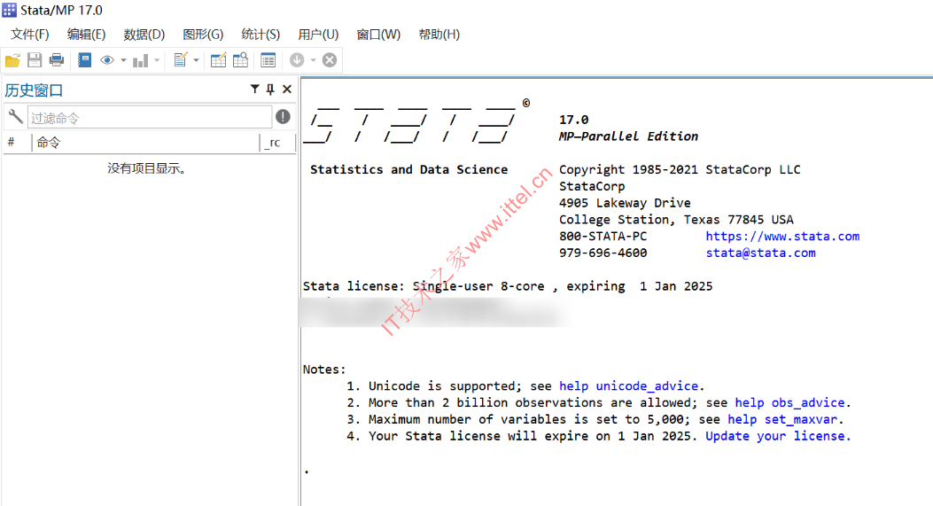Screen dimensions: 933x506
Task: Click the Print toolbar icon
Action: [x=57, y=60]
